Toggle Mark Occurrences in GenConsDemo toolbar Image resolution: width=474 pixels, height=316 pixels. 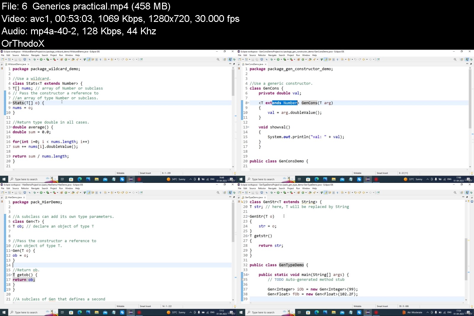[326, 59]
